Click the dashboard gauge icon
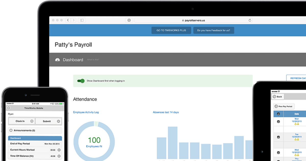The width and height of the screenshot is (306, 161). click(57, 60)
